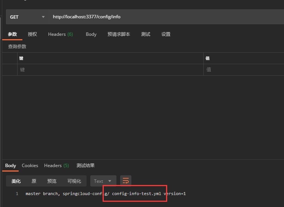The width and height of the screenshot is (284, 207).
Task: Open the response Headers (5) tab
Action: click(56, 166)
